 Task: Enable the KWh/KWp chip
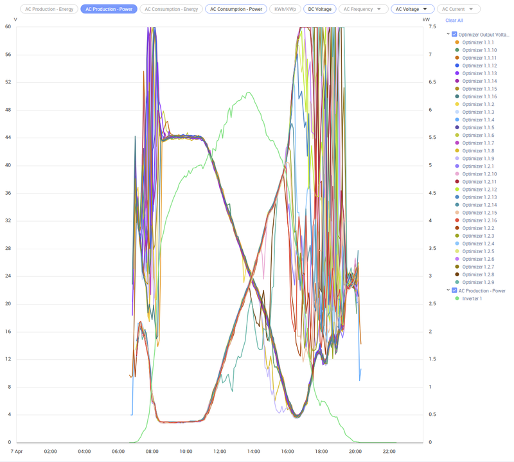[285, 9]
